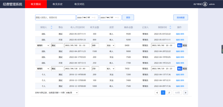223x107 pixels.
Task: Click 确认 in the 8400 editing row
Action: coord(180,45)
